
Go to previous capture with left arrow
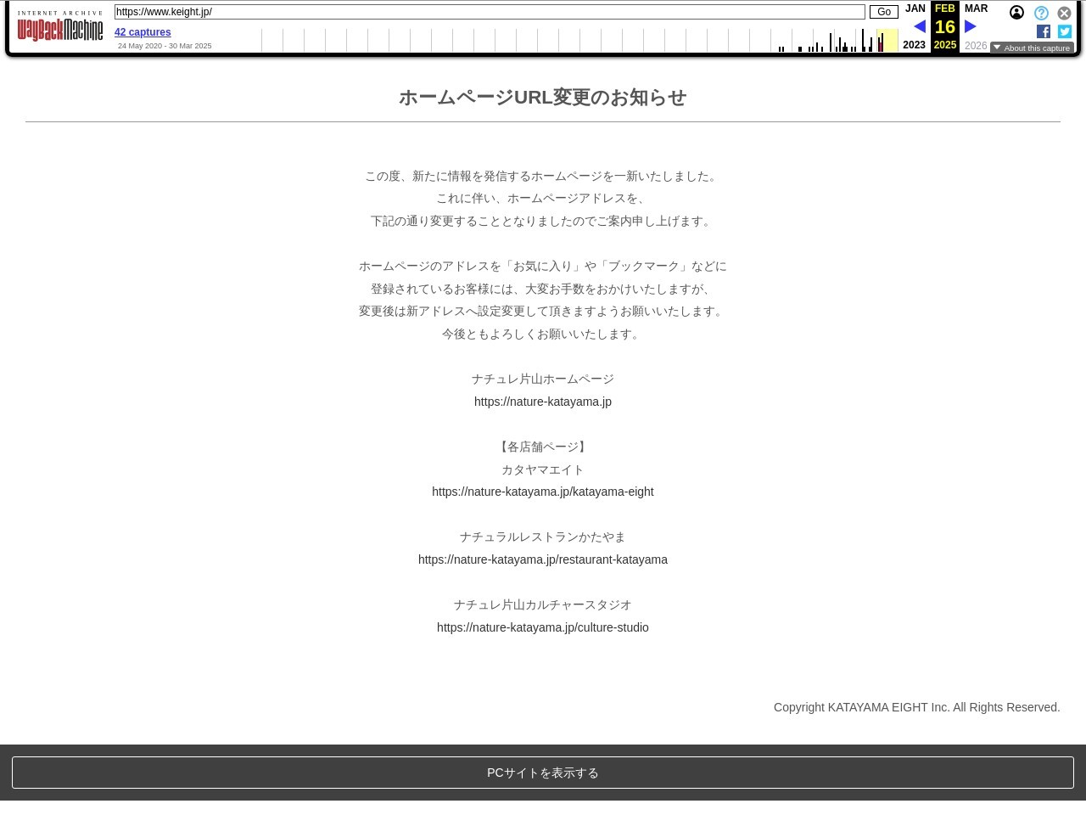[919, 27]
